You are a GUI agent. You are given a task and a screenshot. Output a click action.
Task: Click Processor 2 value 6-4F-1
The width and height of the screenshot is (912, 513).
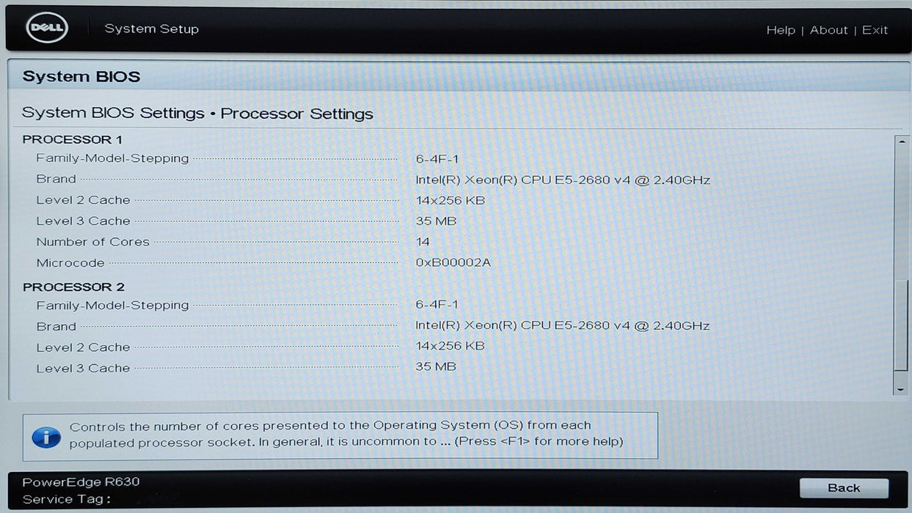click(437, 304)
